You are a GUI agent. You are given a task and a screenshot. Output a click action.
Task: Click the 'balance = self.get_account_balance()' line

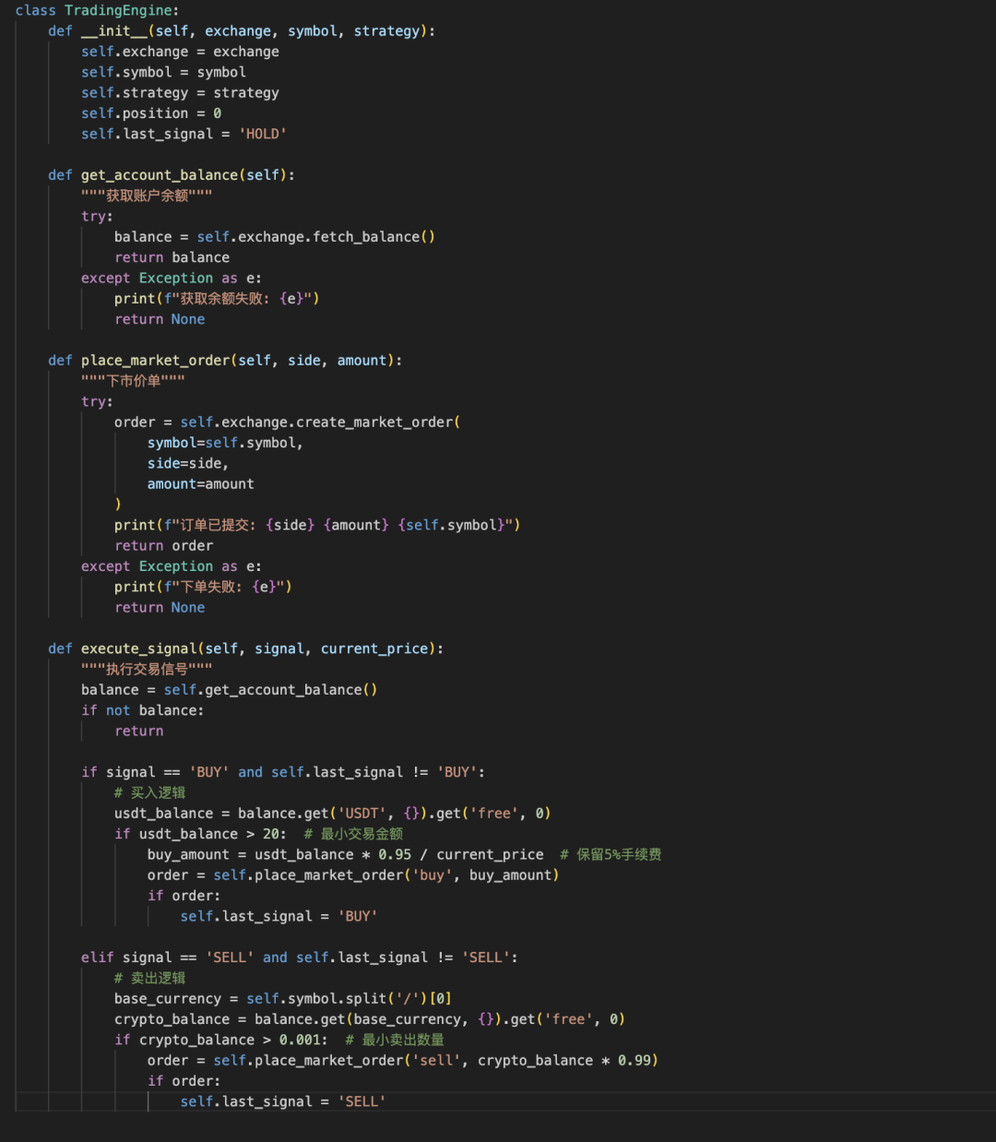230,690
